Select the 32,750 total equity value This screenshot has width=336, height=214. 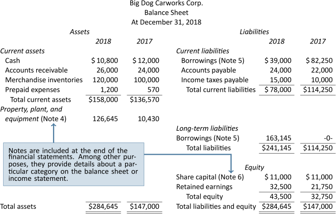(x=322, y=197)
